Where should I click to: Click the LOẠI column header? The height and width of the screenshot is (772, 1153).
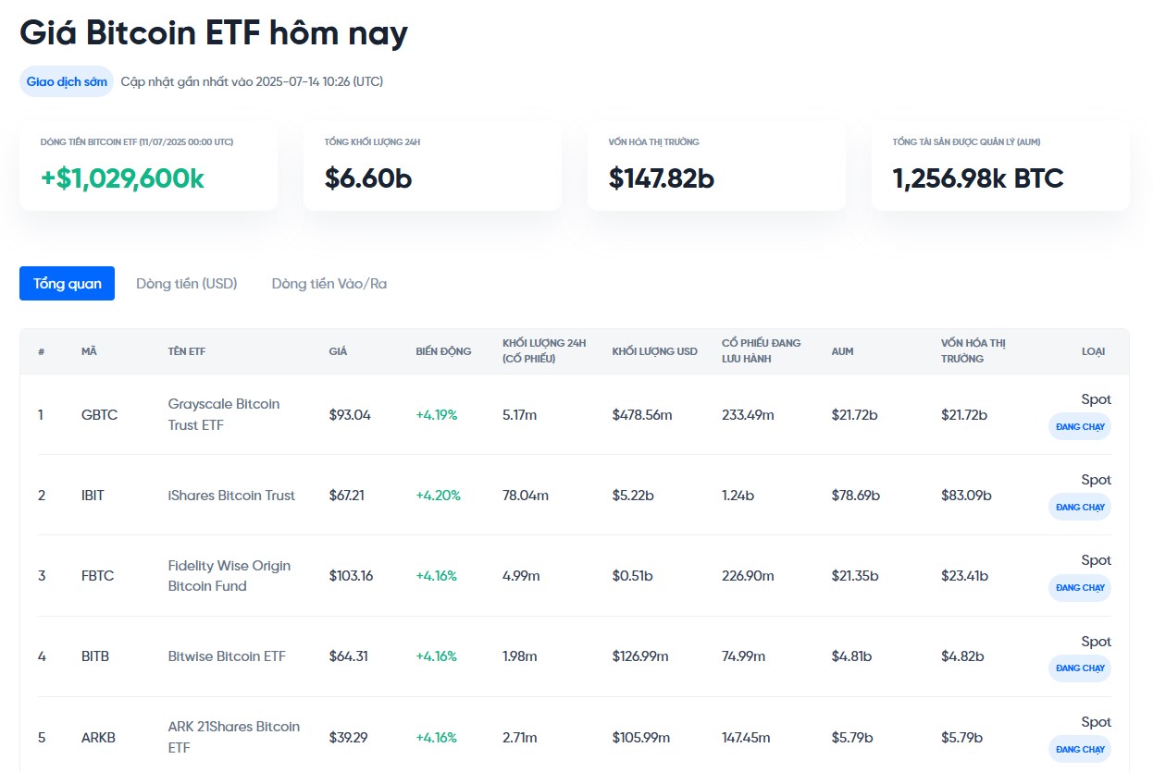[x=1093, y=351]
